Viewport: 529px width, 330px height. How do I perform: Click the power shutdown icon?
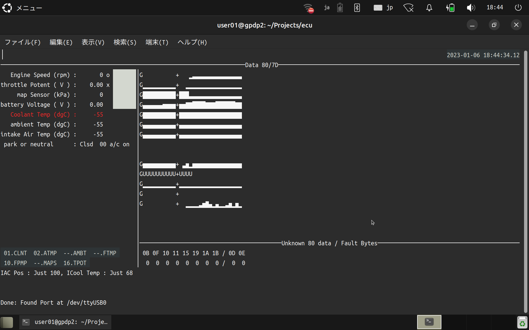(518, 8)
